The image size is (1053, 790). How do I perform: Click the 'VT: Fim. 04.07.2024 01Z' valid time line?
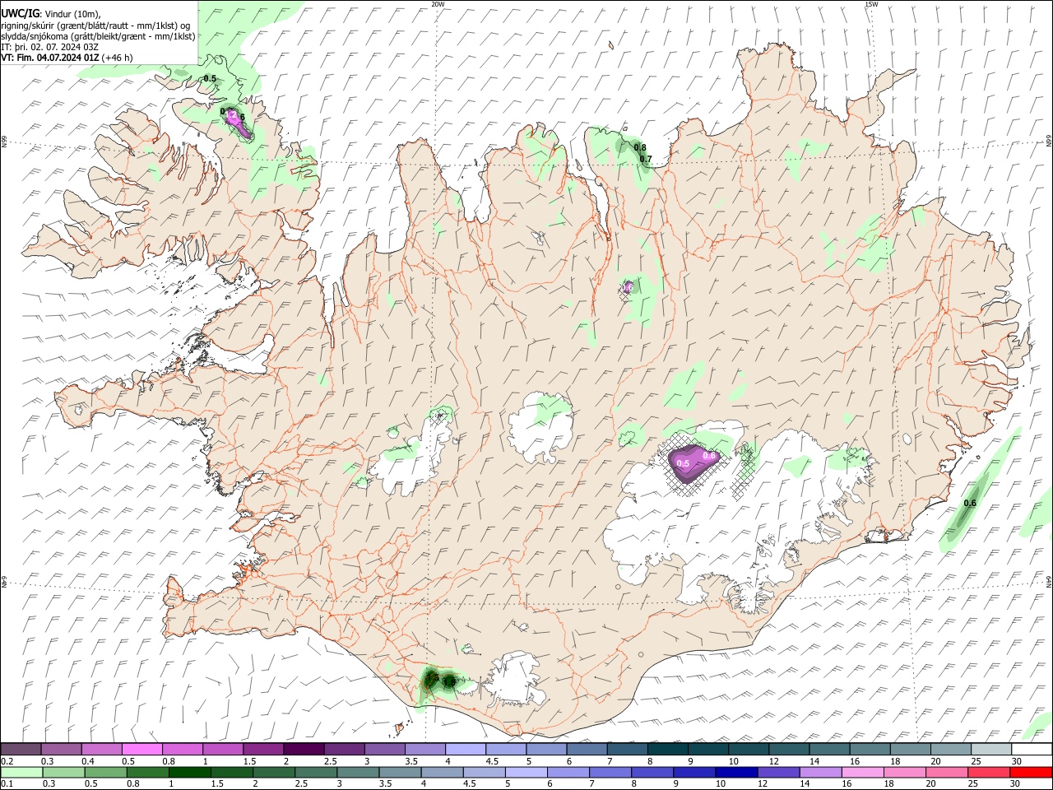click(x=50, y=58)
